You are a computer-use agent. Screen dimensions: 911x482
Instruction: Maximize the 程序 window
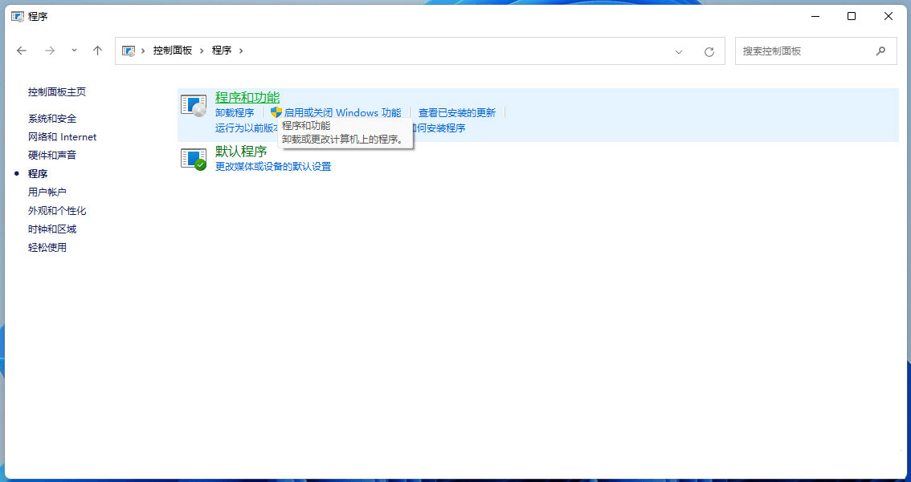point(852,16)
